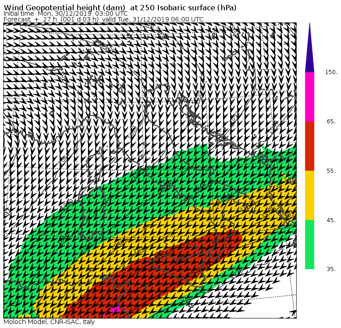Click the Initial time line
Screen dimensions: 341x328
coord(66,13)
